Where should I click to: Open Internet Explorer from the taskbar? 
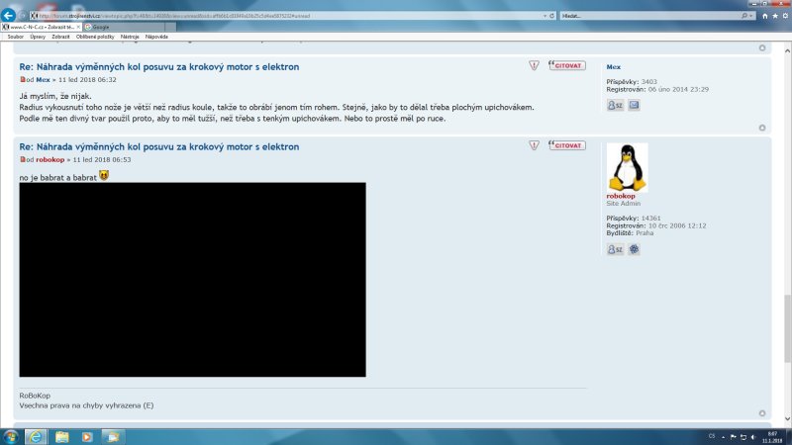[36, 436]
